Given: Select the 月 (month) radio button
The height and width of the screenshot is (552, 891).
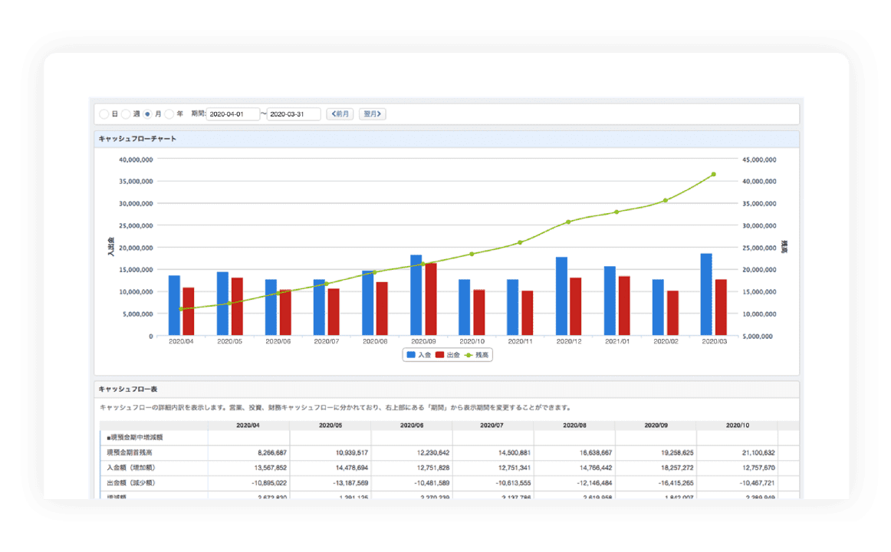Looking at the screenshot, I should pos(148,114).
